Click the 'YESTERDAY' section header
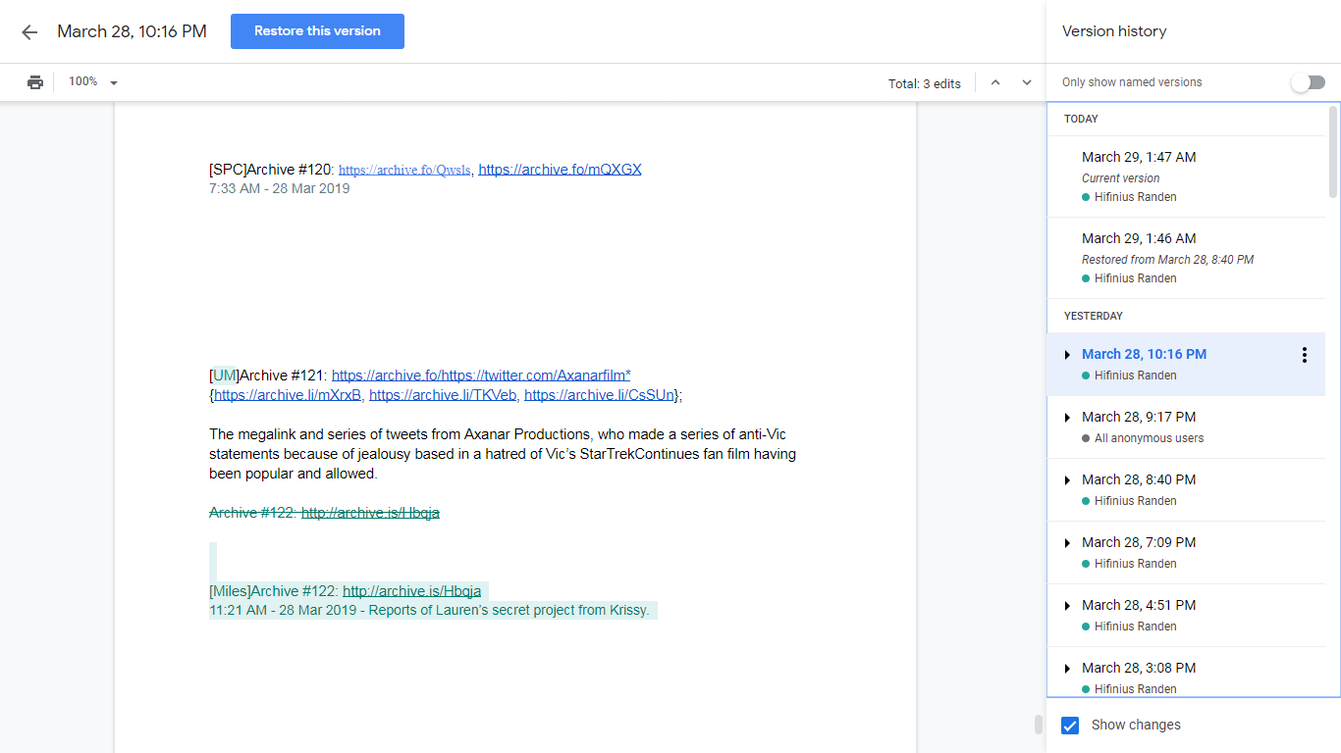The image size is (1341, 753). tap(1094, 316)
